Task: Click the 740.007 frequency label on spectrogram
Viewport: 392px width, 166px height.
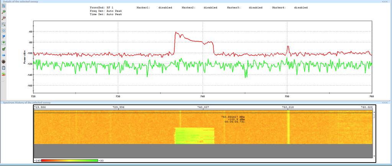Action: click(x=203, y=107)
